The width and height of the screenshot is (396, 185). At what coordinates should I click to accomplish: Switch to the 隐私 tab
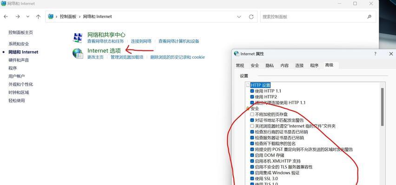coord(270,65)
